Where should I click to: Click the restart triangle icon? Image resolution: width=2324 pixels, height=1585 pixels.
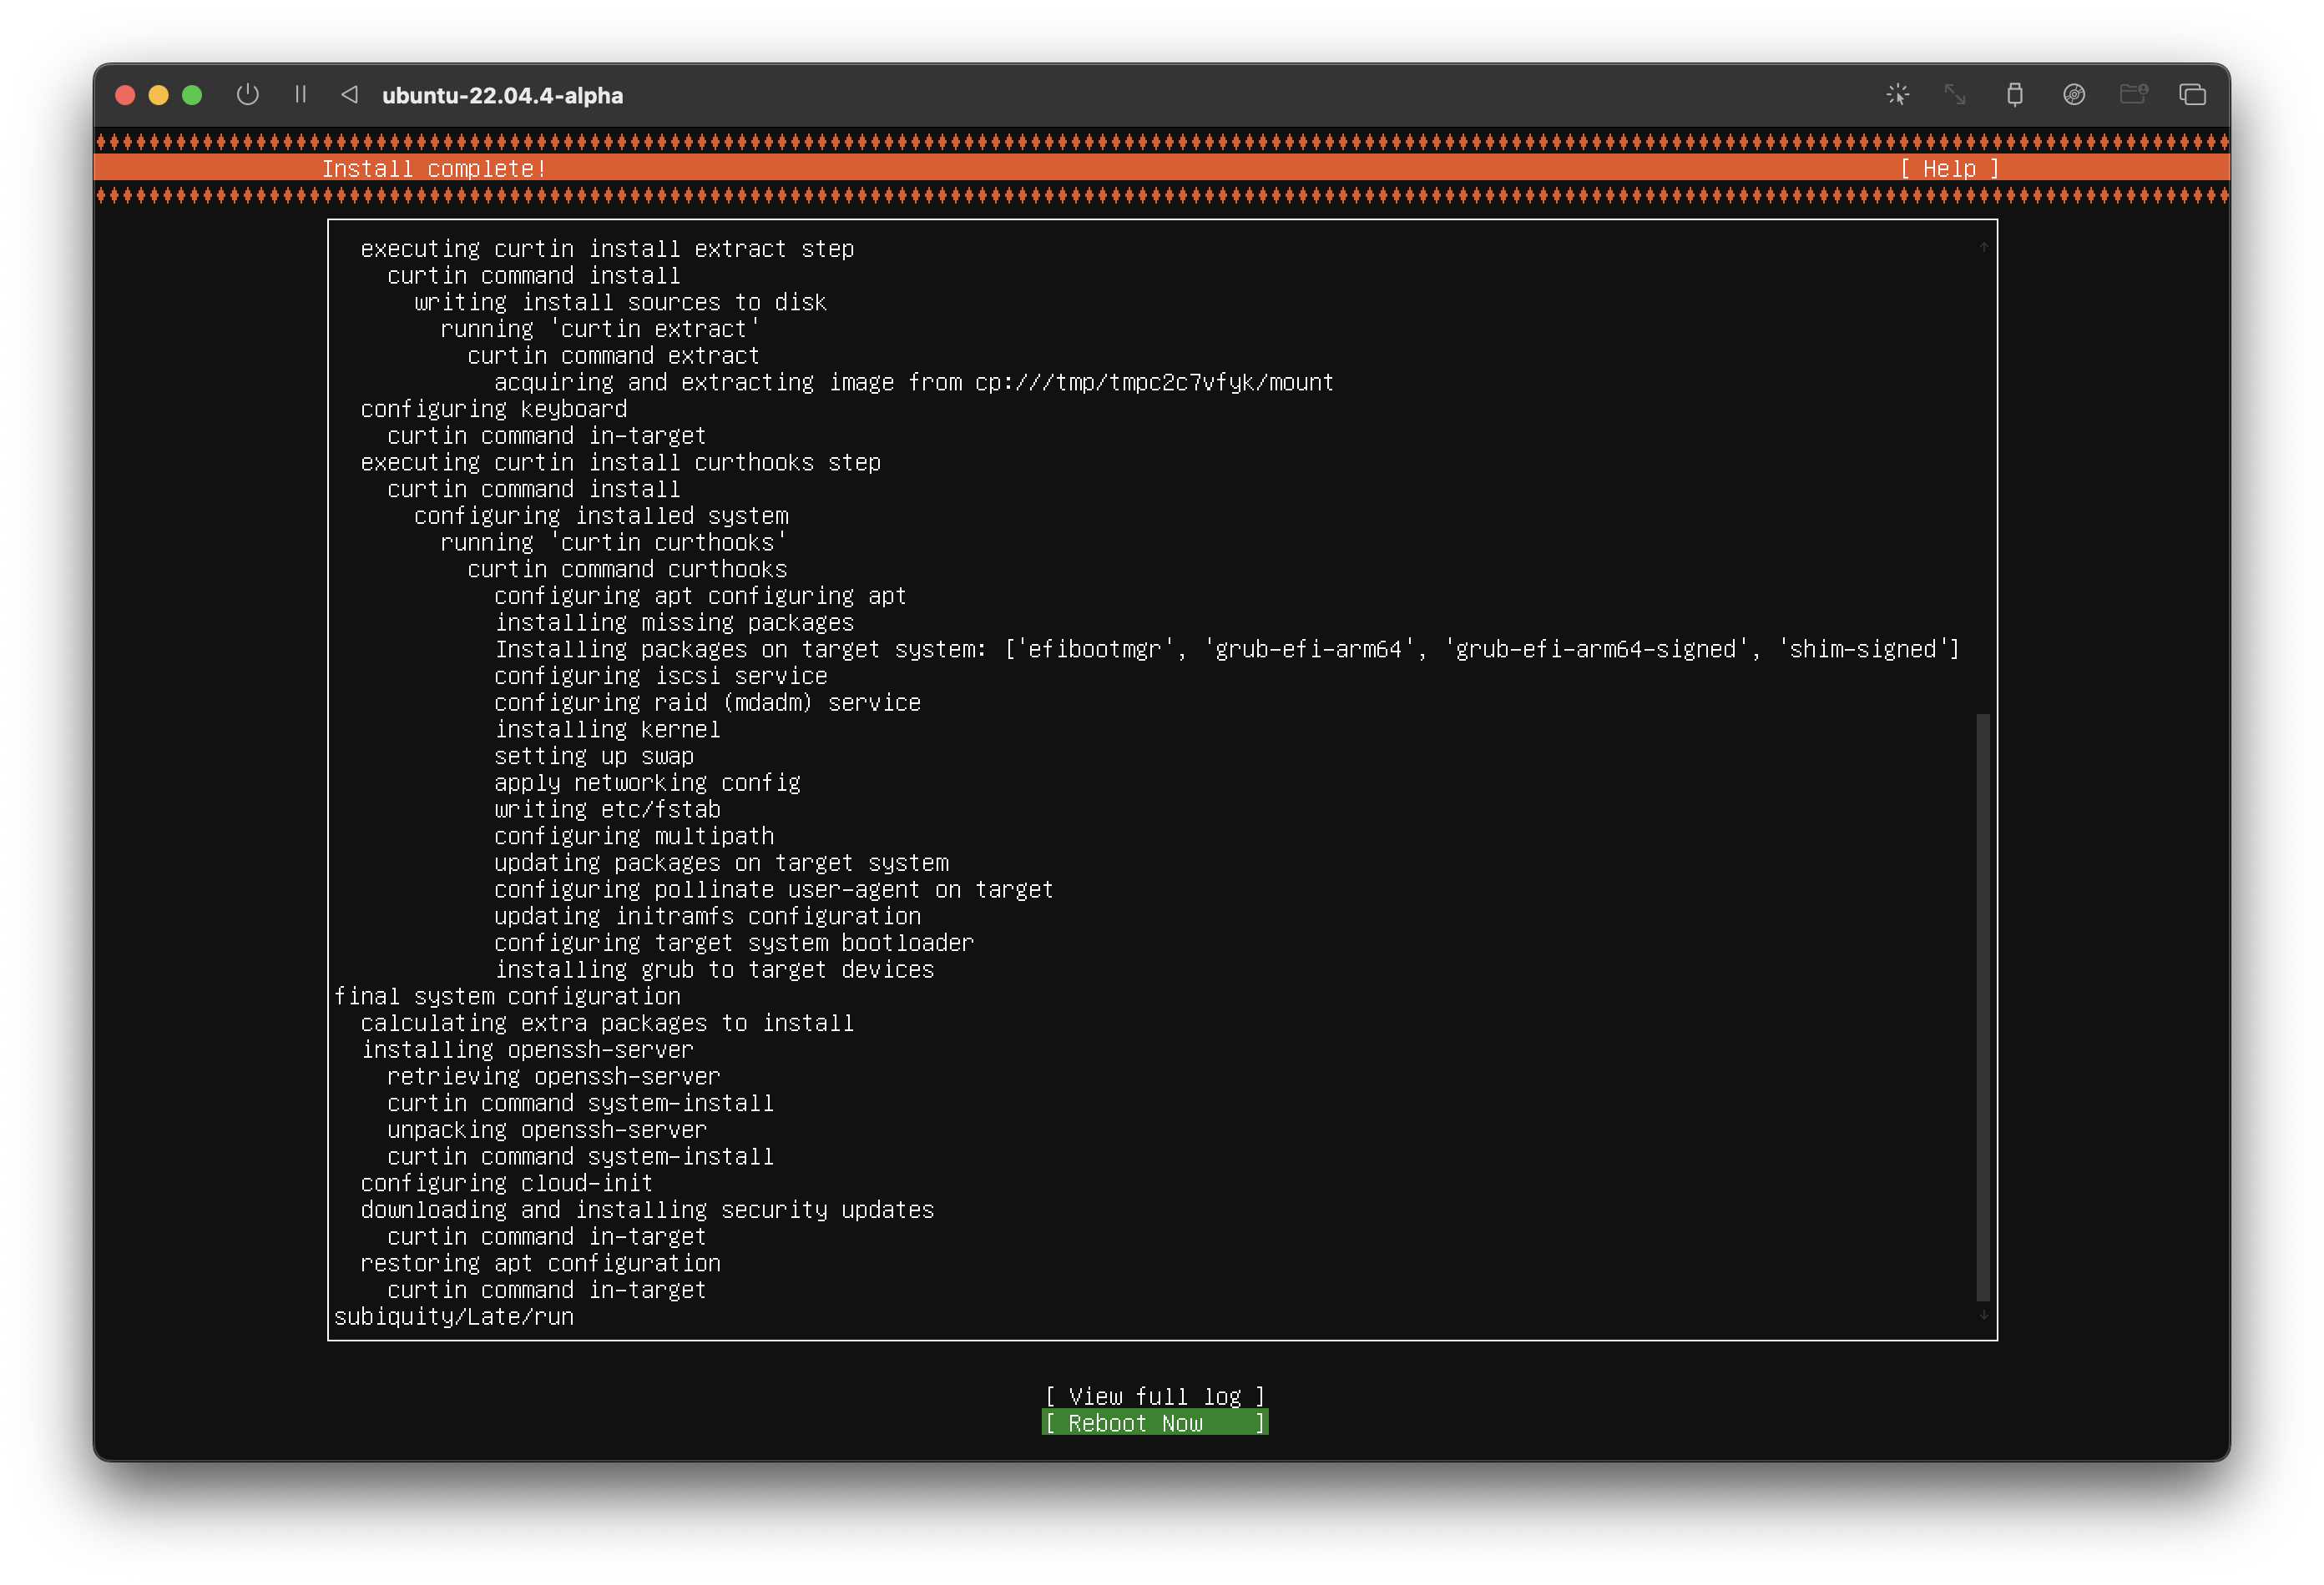pos(349,95)
